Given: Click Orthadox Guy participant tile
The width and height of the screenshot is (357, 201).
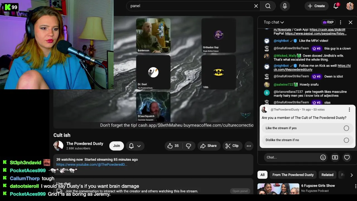Looking at the screenshot, I should click(219, 35).
